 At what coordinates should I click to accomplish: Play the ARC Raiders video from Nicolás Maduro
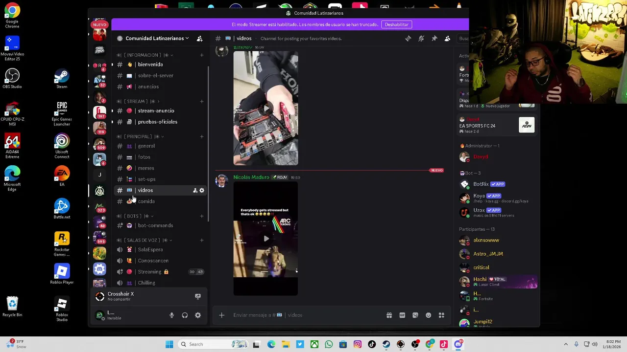pyautogui.click(x=265, y=239)
